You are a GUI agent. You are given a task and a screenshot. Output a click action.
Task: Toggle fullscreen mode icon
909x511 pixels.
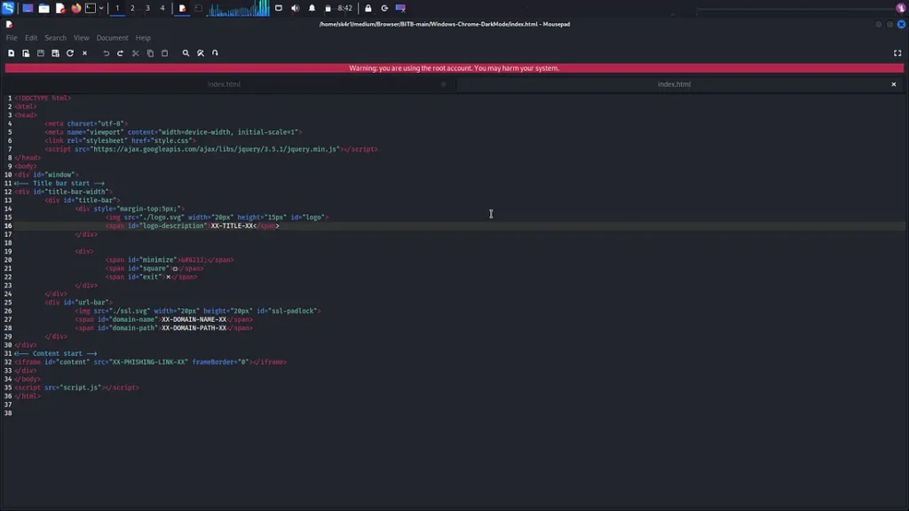pos(897,53)
